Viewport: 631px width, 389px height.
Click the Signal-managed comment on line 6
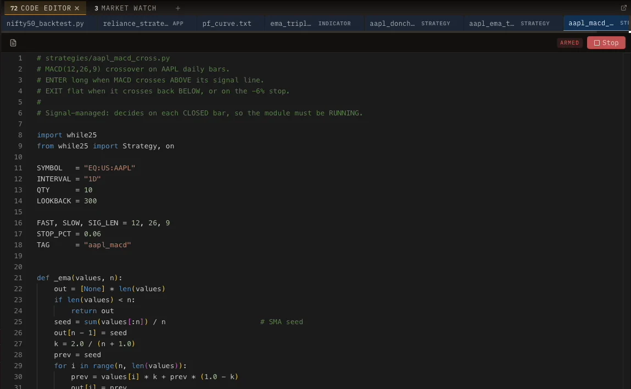point(200,113)
